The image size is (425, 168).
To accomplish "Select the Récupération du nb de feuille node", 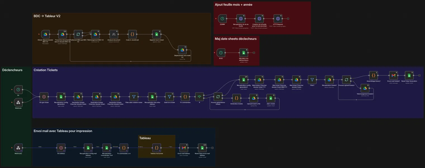I will pos(241,19).
